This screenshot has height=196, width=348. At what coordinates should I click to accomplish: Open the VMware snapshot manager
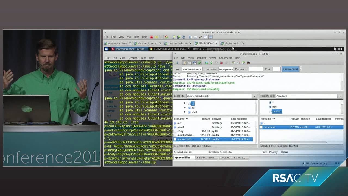tap(183, 37)
